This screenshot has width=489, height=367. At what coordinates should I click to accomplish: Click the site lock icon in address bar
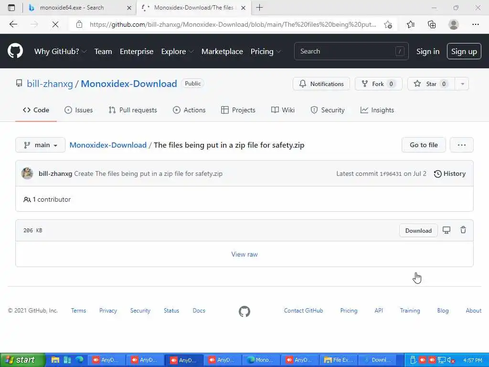[79, 24]
